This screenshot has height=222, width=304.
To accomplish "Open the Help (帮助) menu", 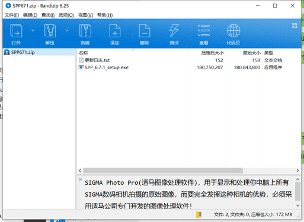I will click(105, 15).
